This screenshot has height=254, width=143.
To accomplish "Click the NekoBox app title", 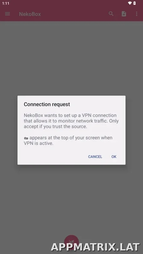I will point(30,14).
